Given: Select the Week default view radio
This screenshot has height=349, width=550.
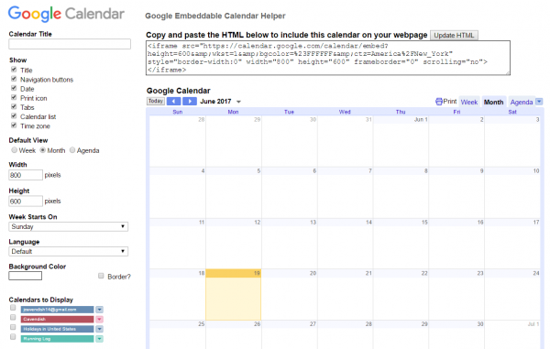Looking at the screenshot, I should (14, 150).
